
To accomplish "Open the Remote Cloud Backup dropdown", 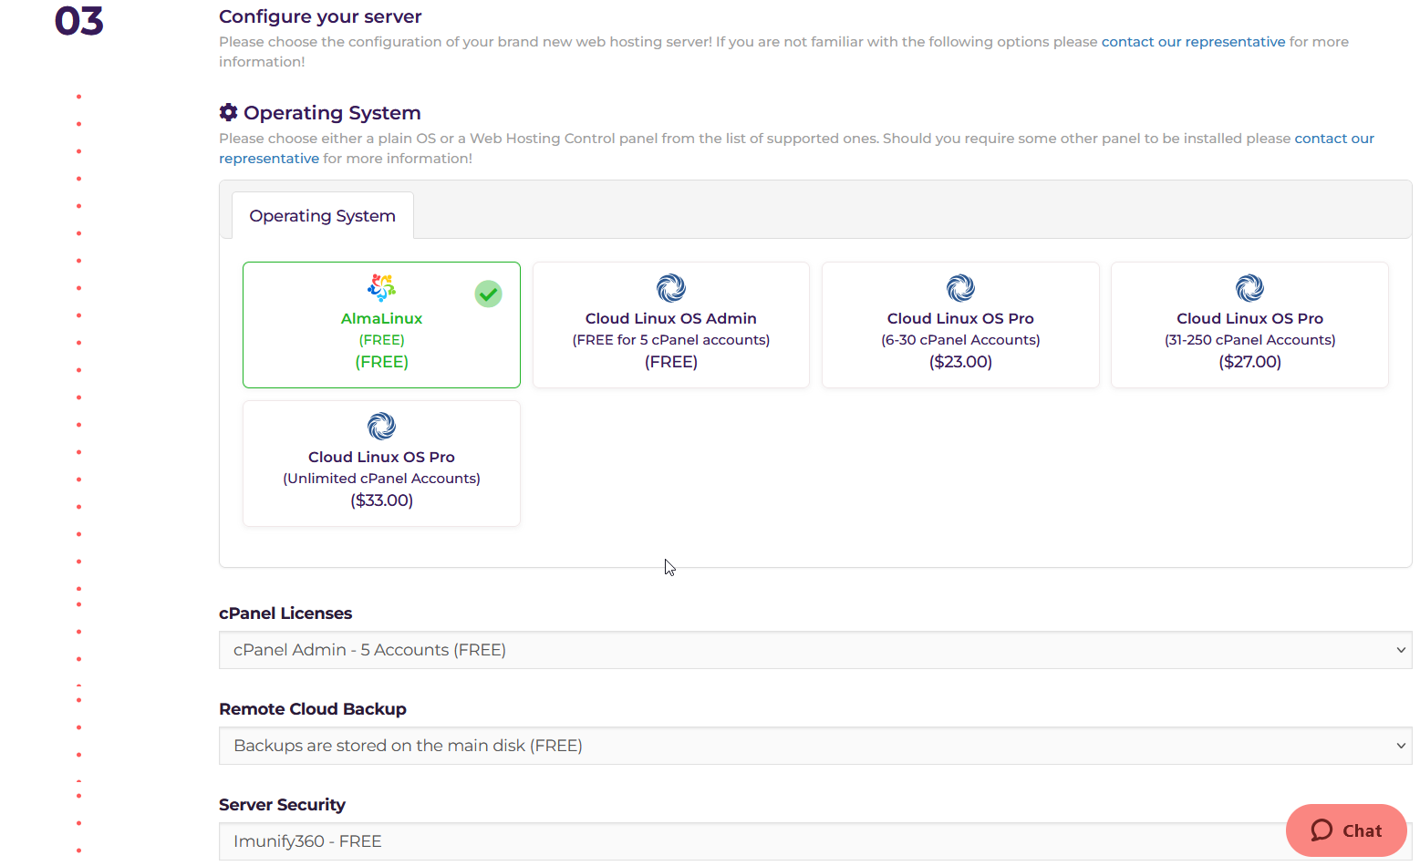I will pos(815,746).
